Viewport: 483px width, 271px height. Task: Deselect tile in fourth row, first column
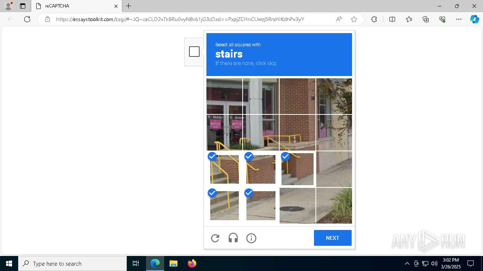tap(224, 206)
